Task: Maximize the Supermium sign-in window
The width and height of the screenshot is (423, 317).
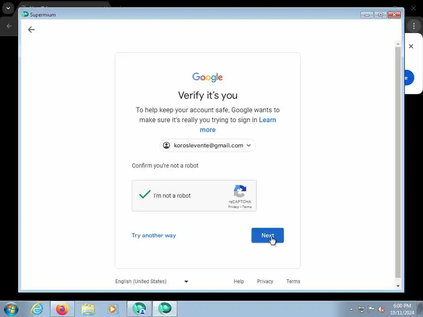Action: pyautogui.click(x=380, y=14)
